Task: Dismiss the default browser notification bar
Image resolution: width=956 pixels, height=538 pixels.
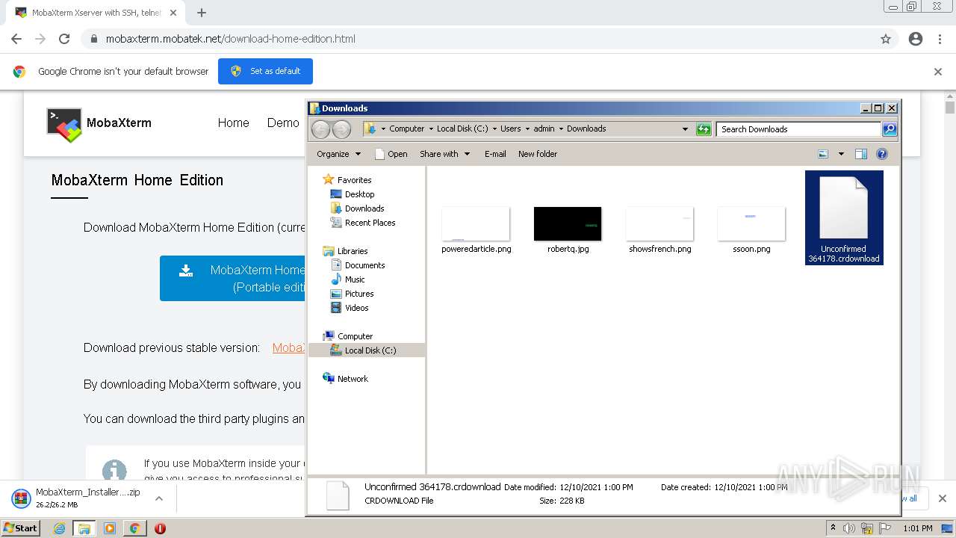Action: click(x=938, y=72)
